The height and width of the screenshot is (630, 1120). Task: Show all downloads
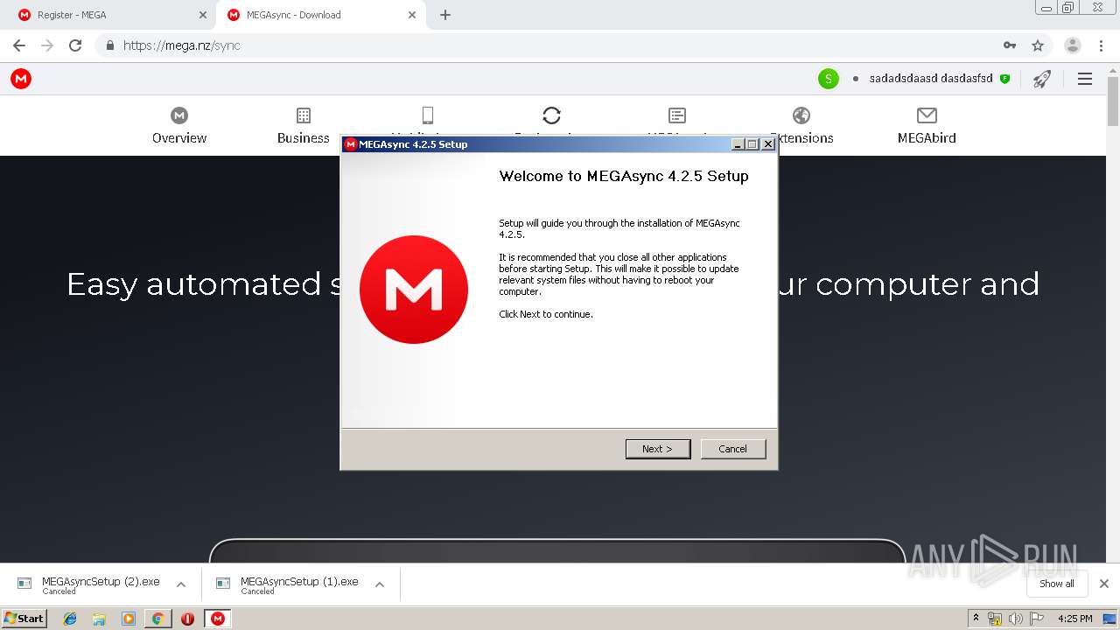1057,584
